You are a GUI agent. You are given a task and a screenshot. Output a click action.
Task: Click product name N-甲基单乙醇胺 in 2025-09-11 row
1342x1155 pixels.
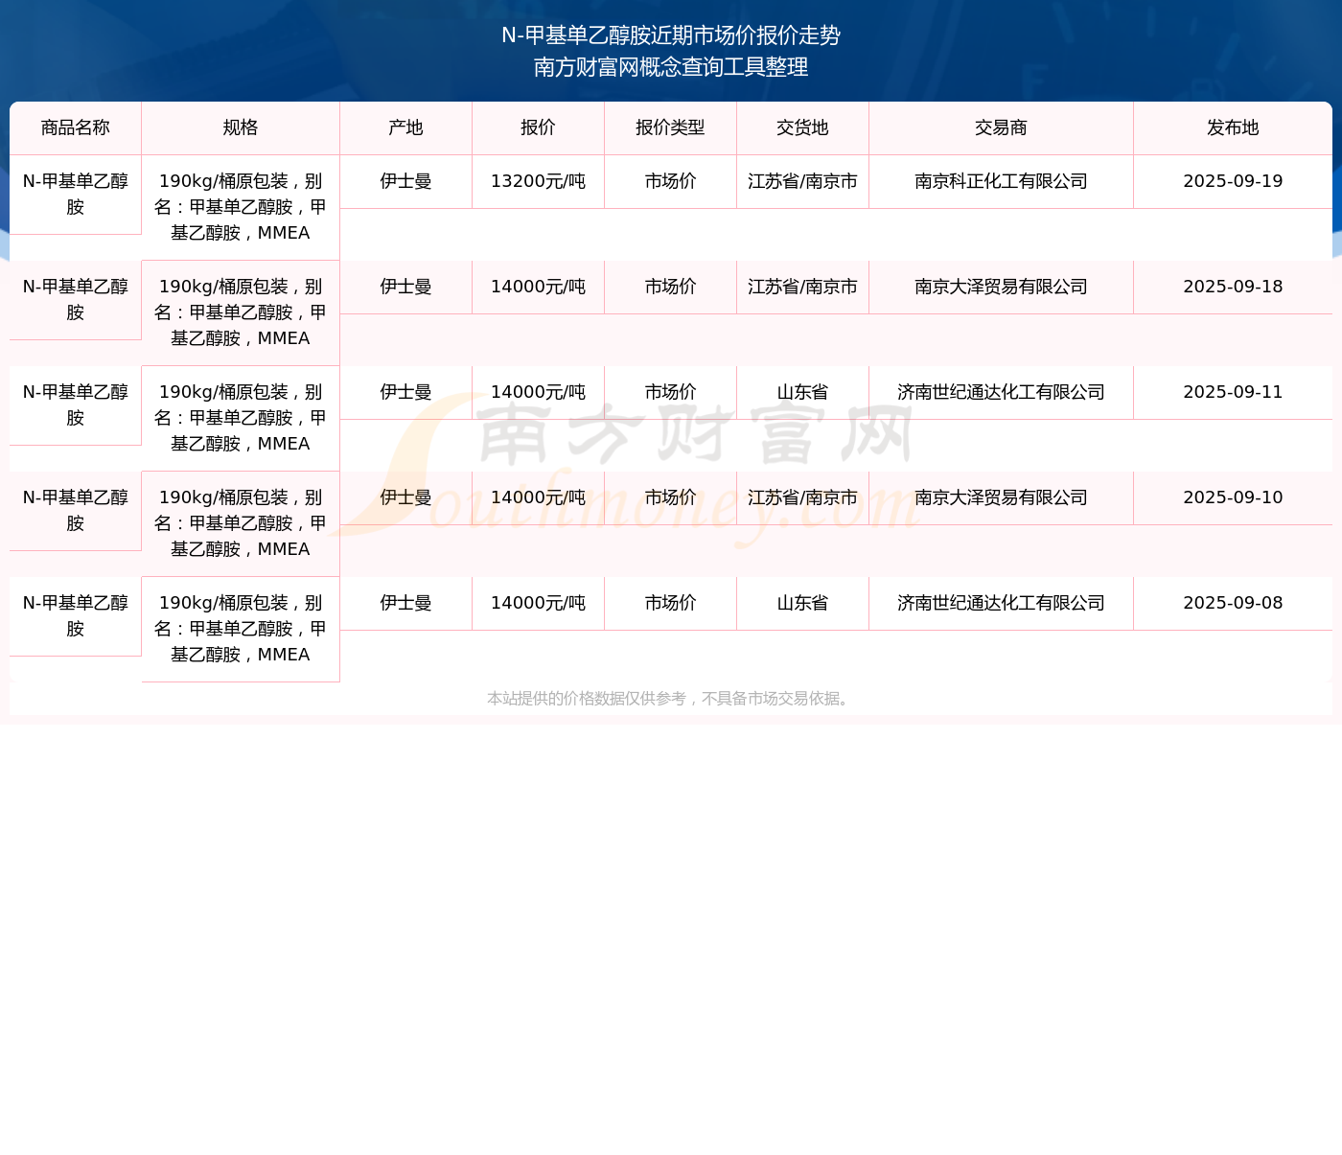tap(76, 405)
